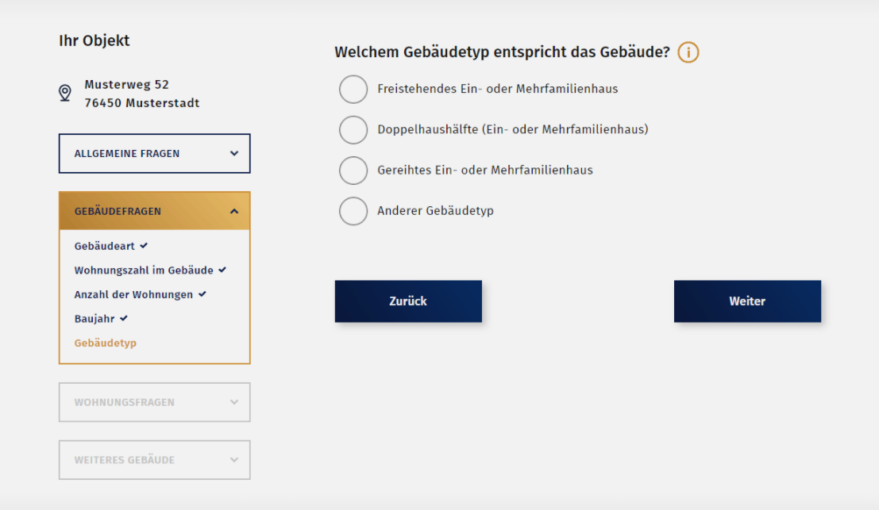Click the checkmark beside Anzahl der Wohnungen
This screenshot has width=879, height=510.
click(202, 294)
